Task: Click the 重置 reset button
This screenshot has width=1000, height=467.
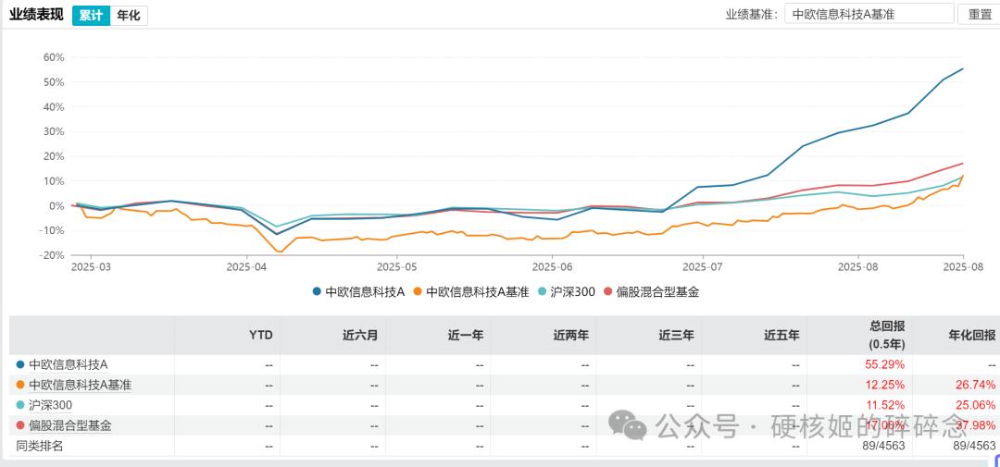Action: (979, 14)
